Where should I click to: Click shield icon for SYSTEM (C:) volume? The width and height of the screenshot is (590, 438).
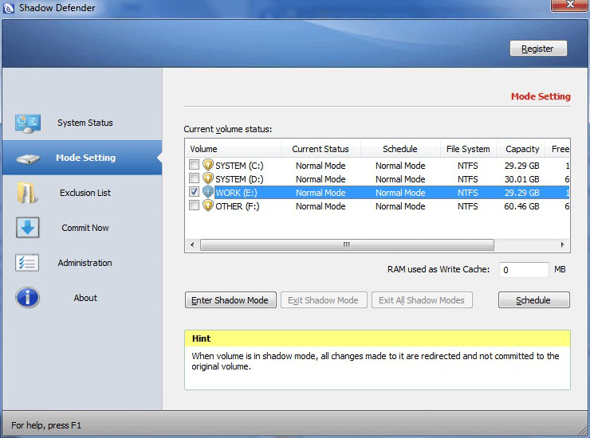208,166
